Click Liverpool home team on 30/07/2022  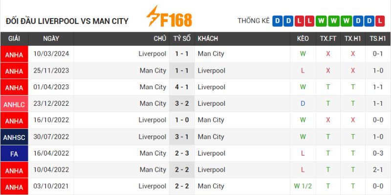click(x=152, y=137)
